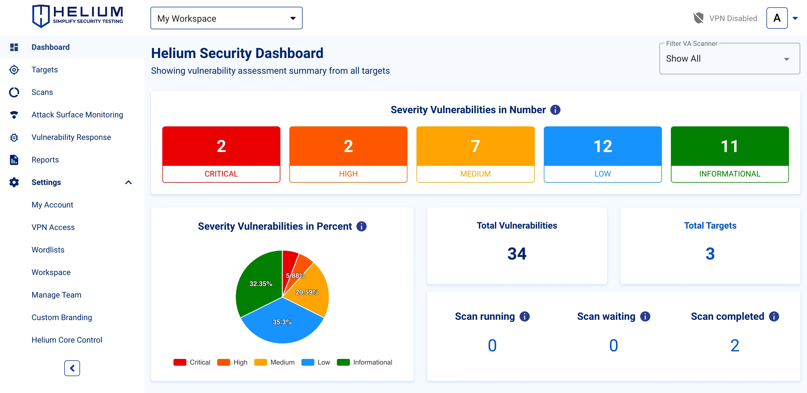Viewport: 807px width, 393px height.
Task: Click the Dashboard grid icon in sidebar
Action: pyautogui.click(x=14, y=47)
